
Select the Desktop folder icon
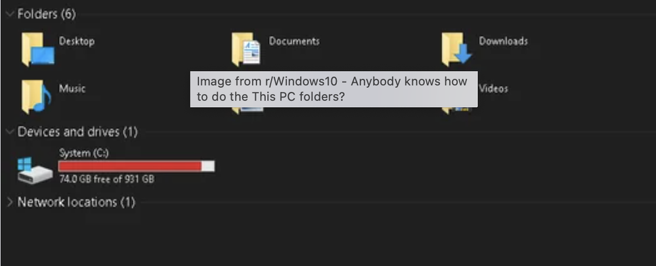[37, 49]
